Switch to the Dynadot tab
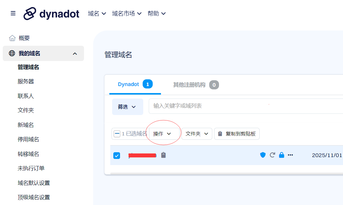This screenshot has height=205, width=343. point(135,85)
